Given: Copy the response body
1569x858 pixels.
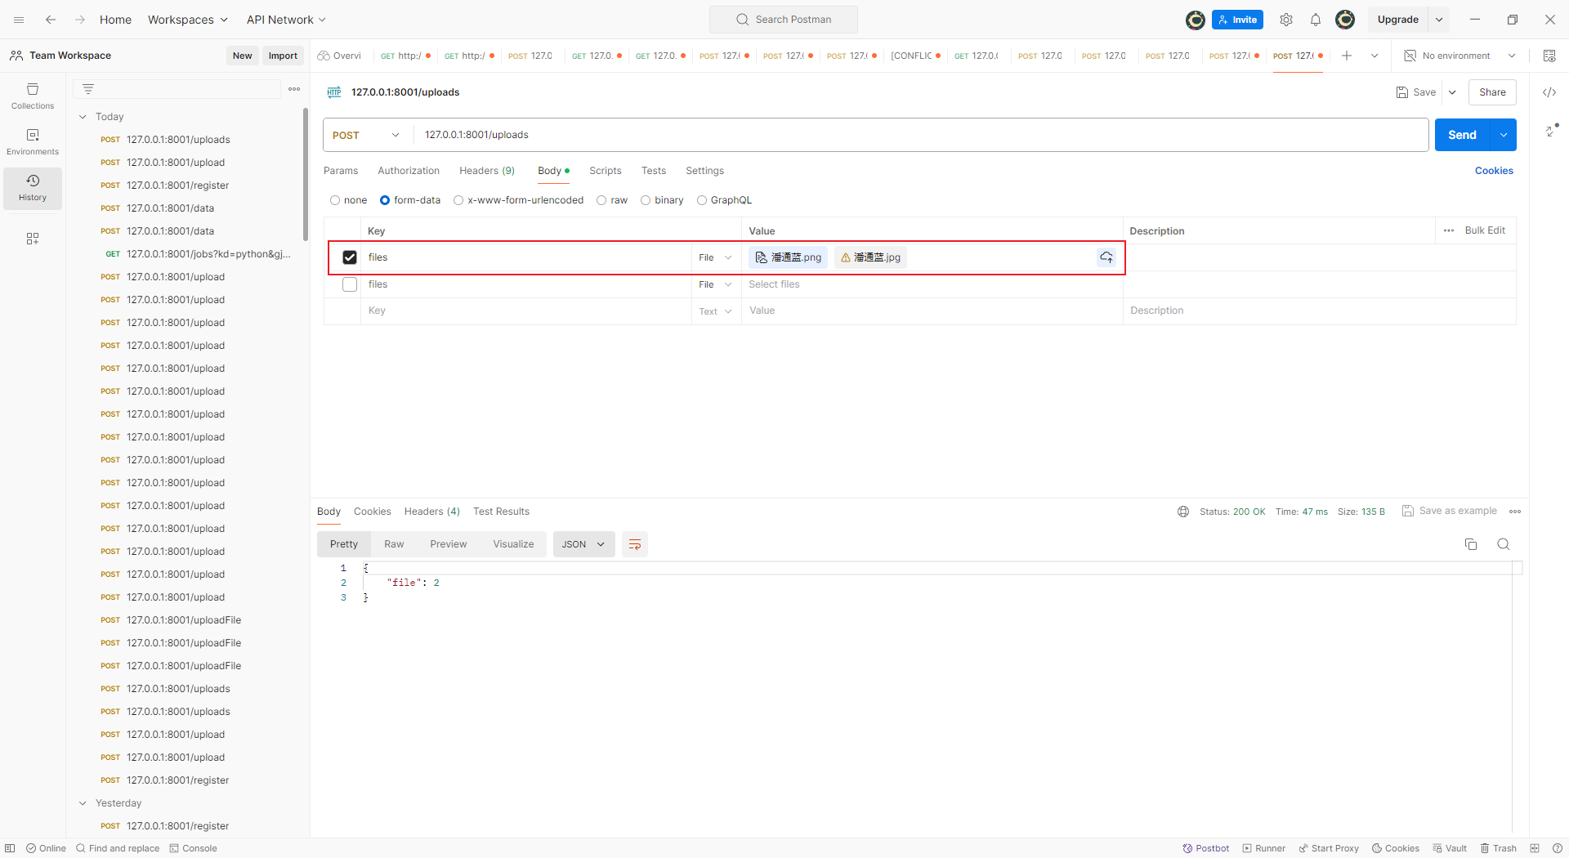Looking at the screenshot, I should point(1471,544).
